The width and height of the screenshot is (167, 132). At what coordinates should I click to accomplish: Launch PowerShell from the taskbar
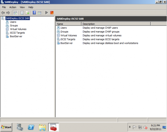31,127
